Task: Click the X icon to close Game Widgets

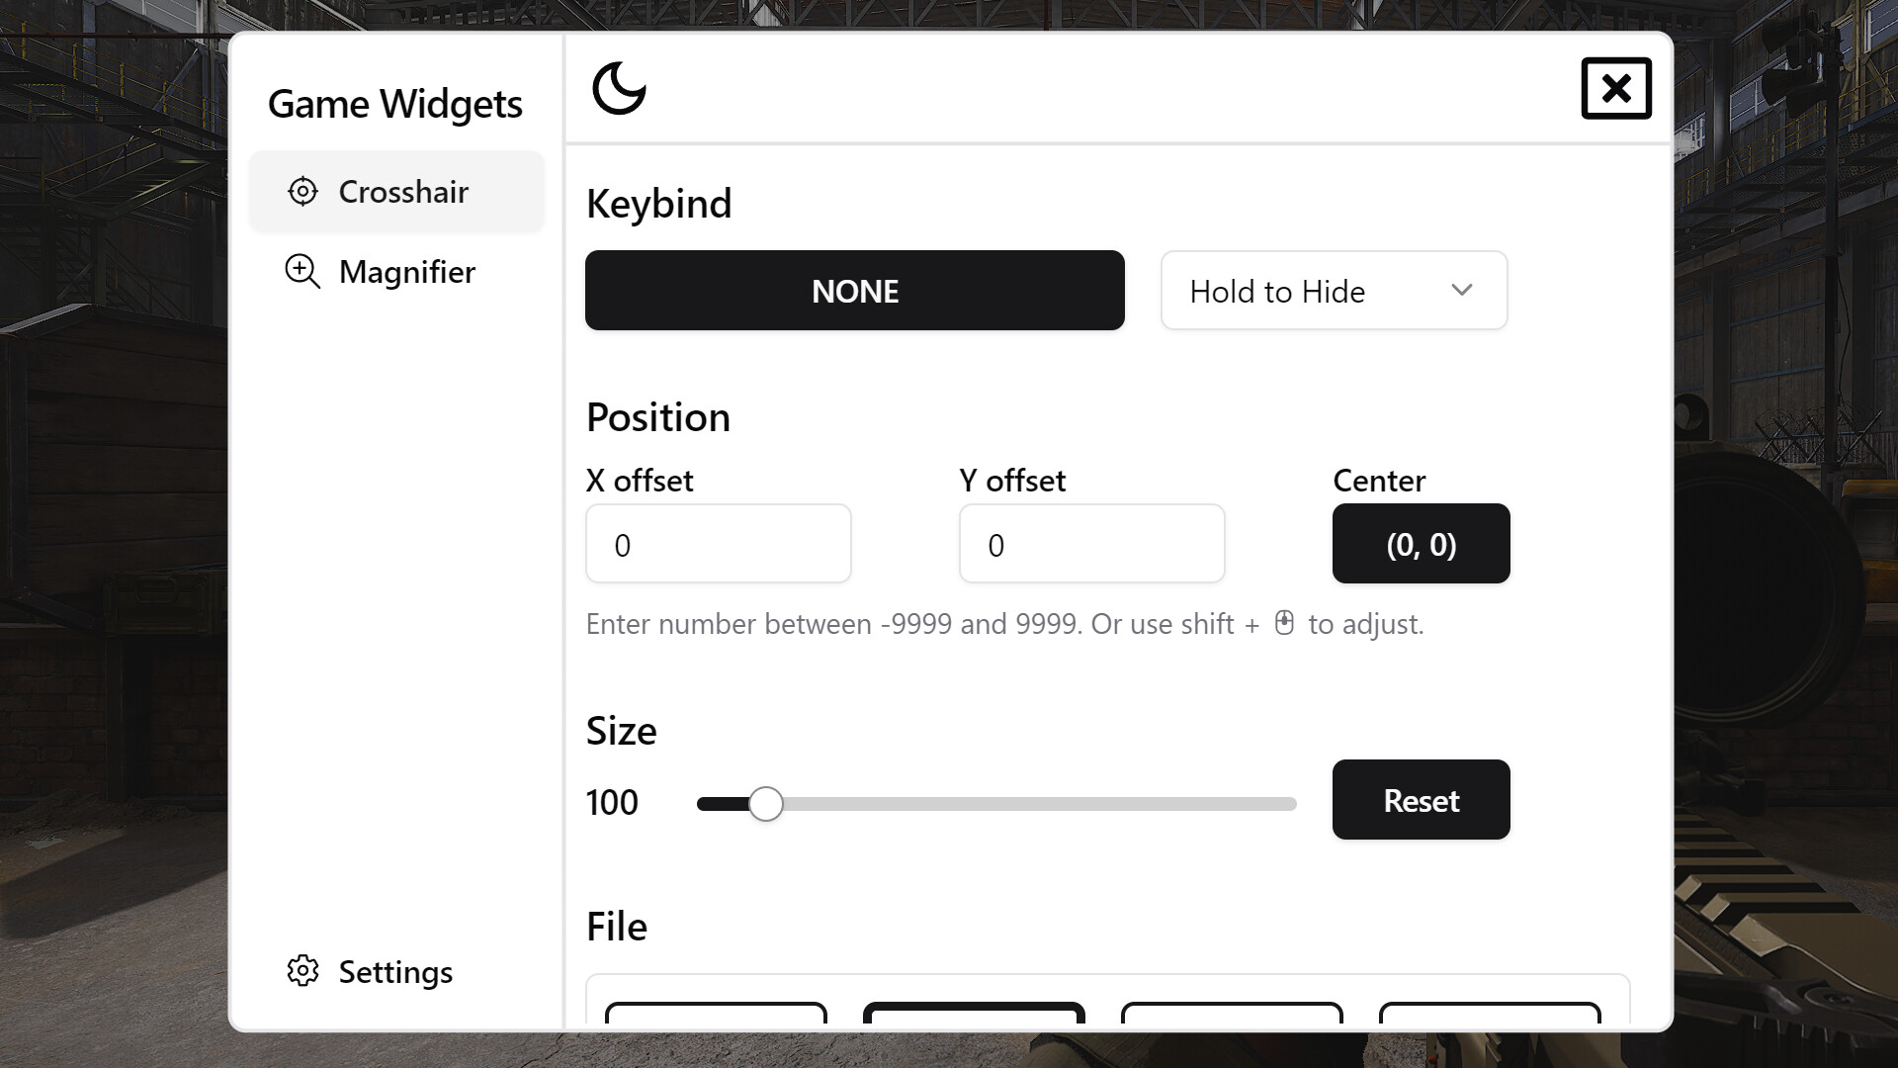Action: 1616,88
